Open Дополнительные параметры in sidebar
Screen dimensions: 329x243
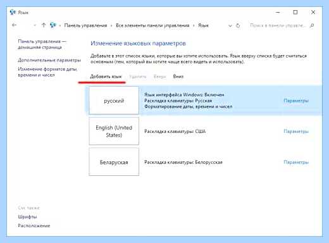(x=49, y=60)
